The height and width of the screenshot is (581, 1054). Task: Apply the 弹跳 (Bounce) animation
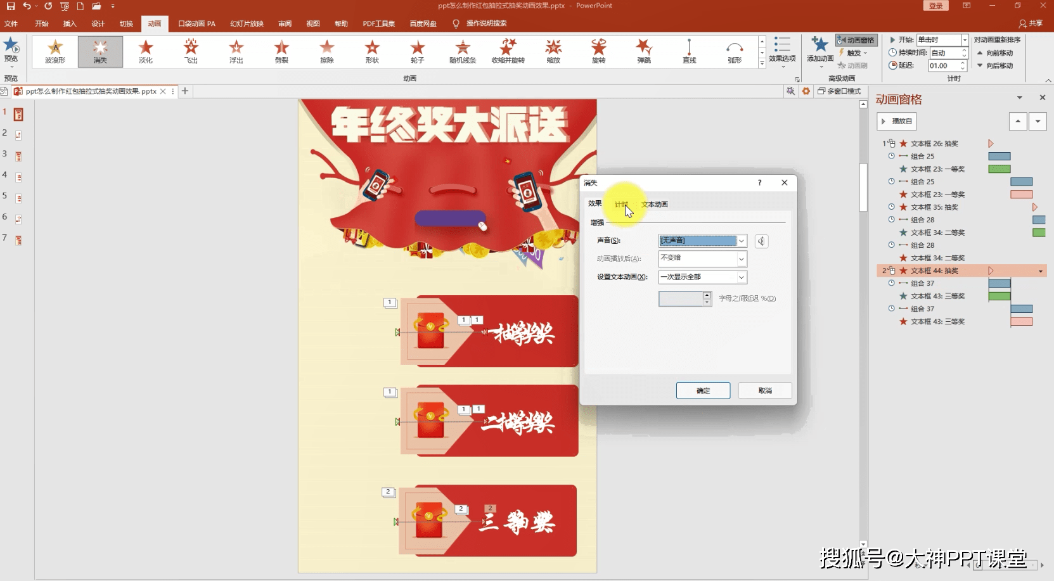pyautogui.click(x=644, y=52)
